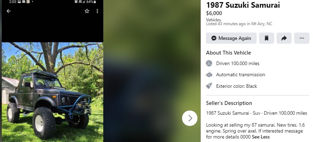Save listing with the bookmark icon

pyautogui.click(x=266, y=38)
